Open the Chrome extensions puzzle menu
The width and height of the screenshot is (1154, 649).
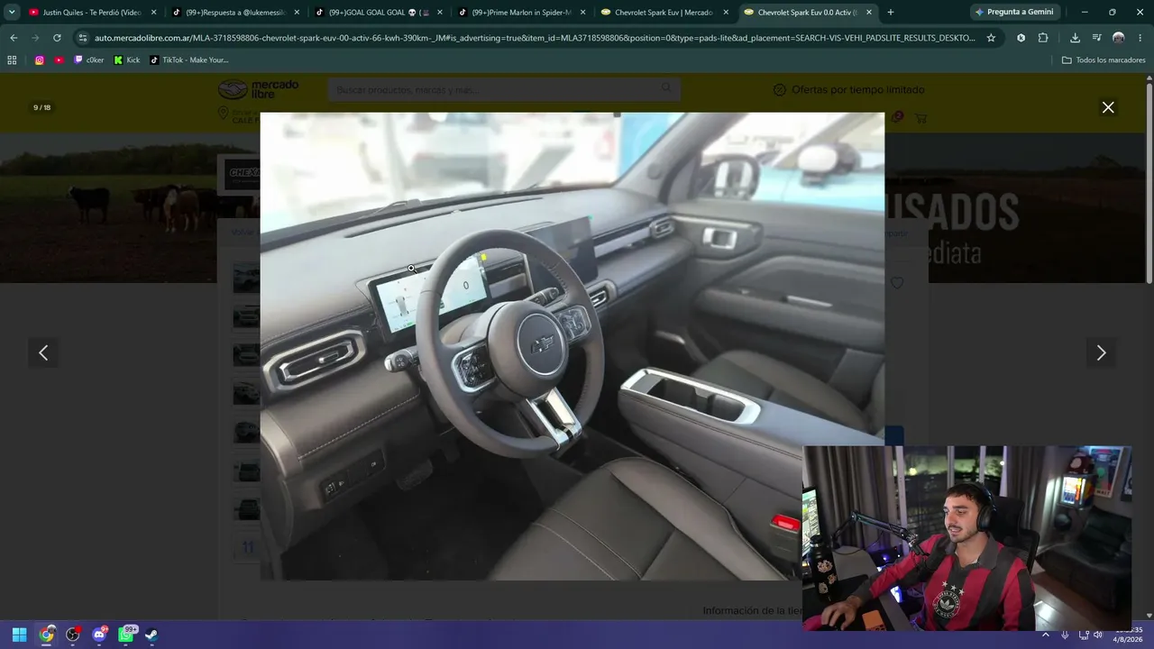(x=1043, y=38)
